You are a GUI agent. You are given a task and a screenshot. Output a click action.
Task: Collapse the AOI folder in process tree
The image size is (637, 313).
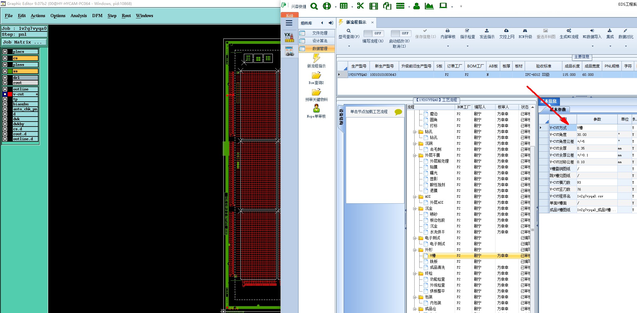pos(415,197)
